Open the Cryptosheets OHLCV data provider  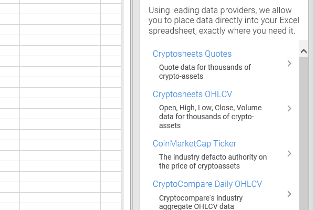(x=192, y=94)
